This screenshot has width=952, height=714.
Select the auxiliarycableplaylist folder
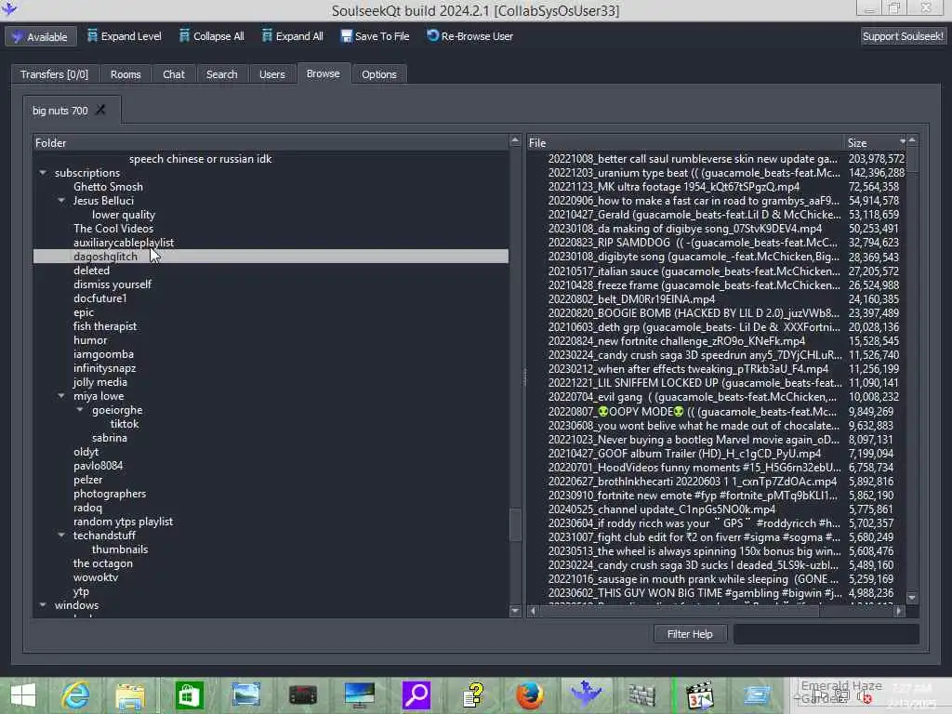(x=124, y=243)
